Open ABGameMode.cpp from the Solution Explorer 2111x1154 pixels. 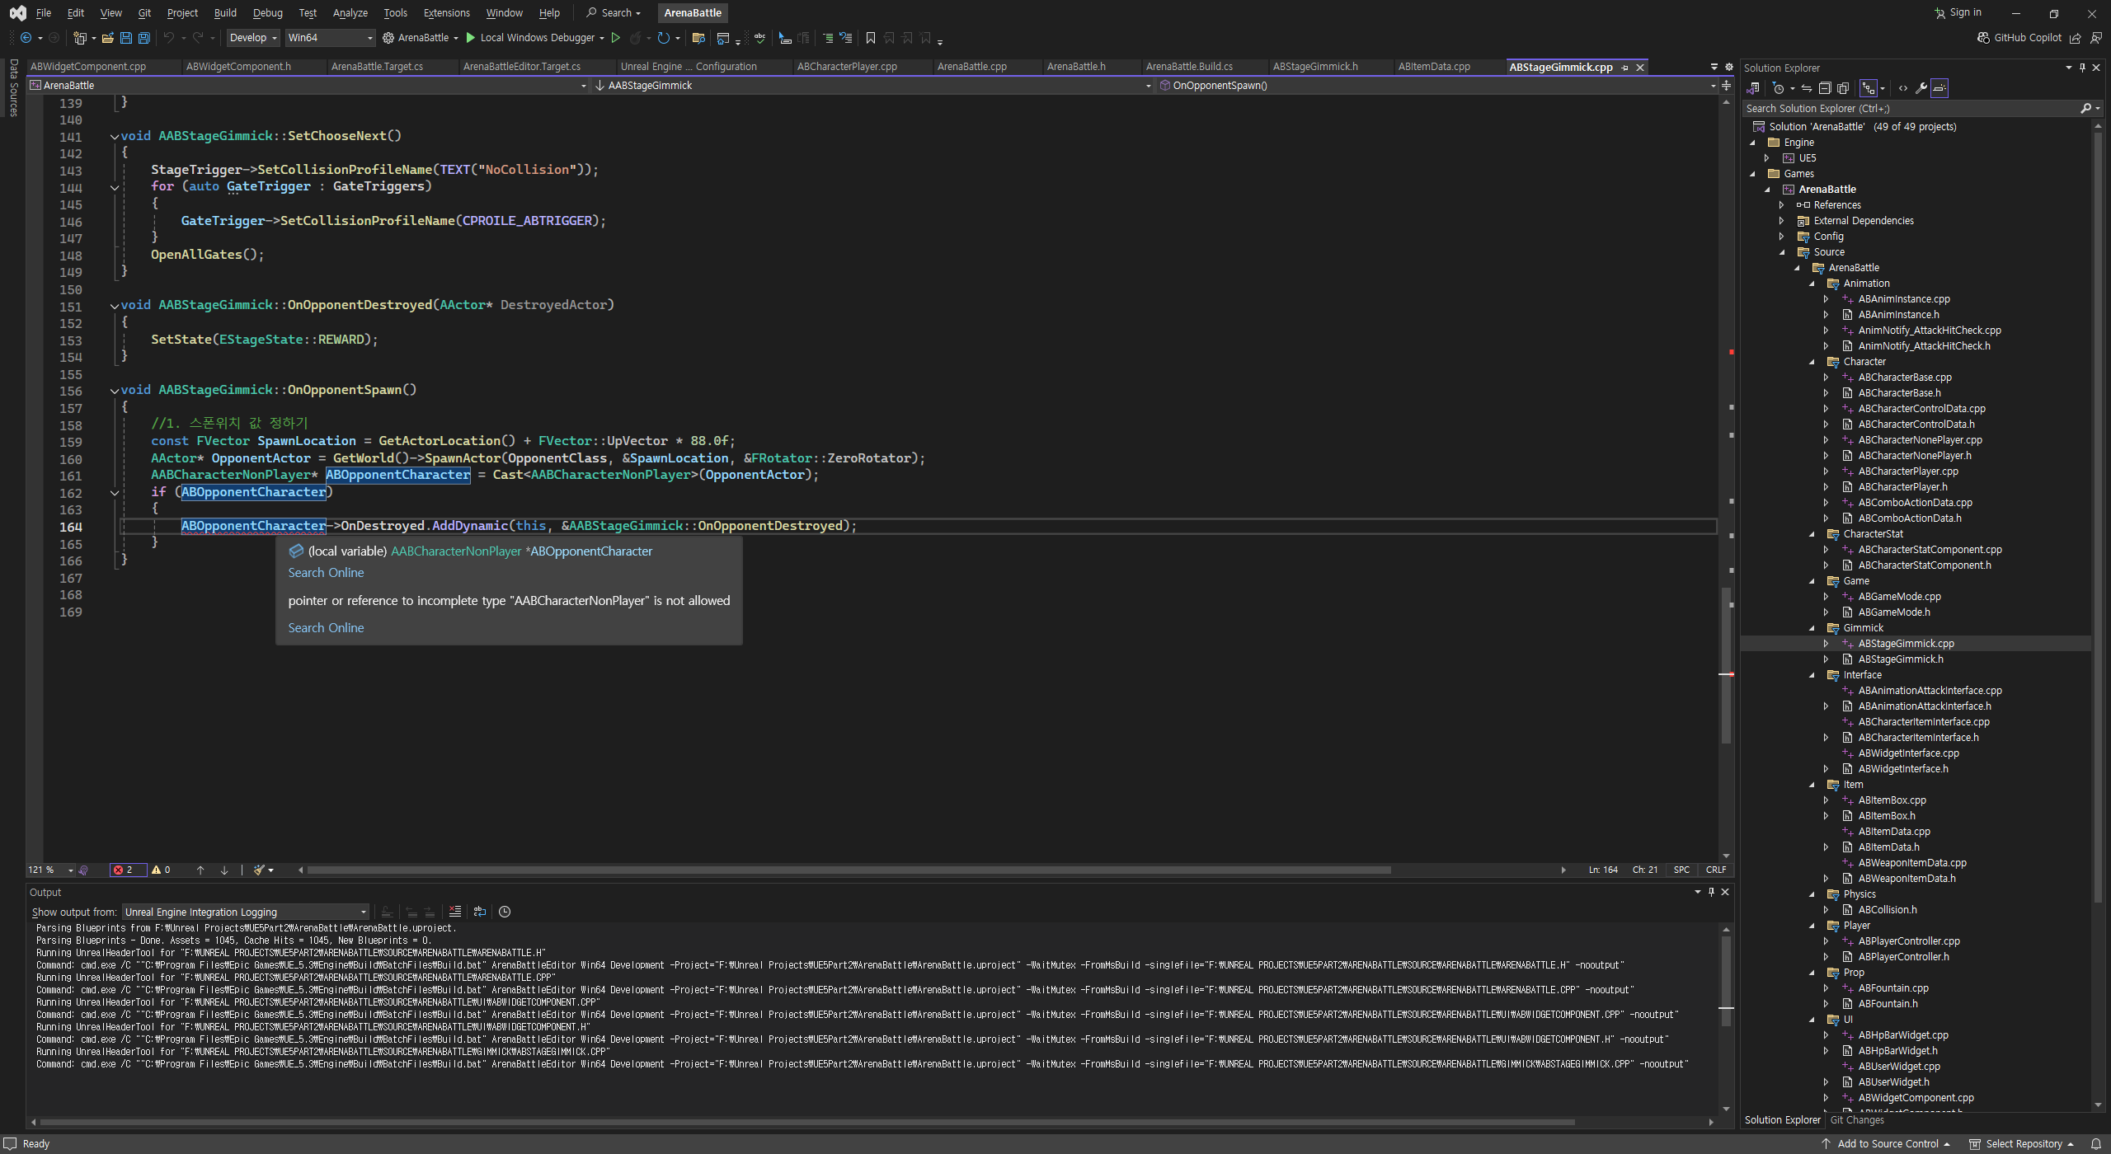(1899, 597)
